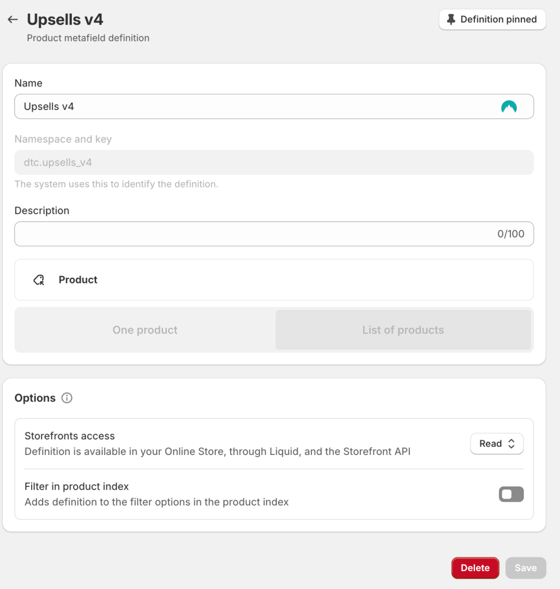Open the Storefronts access Read dropdown
The image size is (560, 589).
pos(497,443)
